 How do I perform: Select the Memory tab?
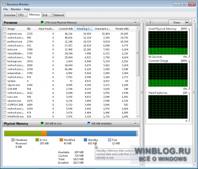point(34,15)
